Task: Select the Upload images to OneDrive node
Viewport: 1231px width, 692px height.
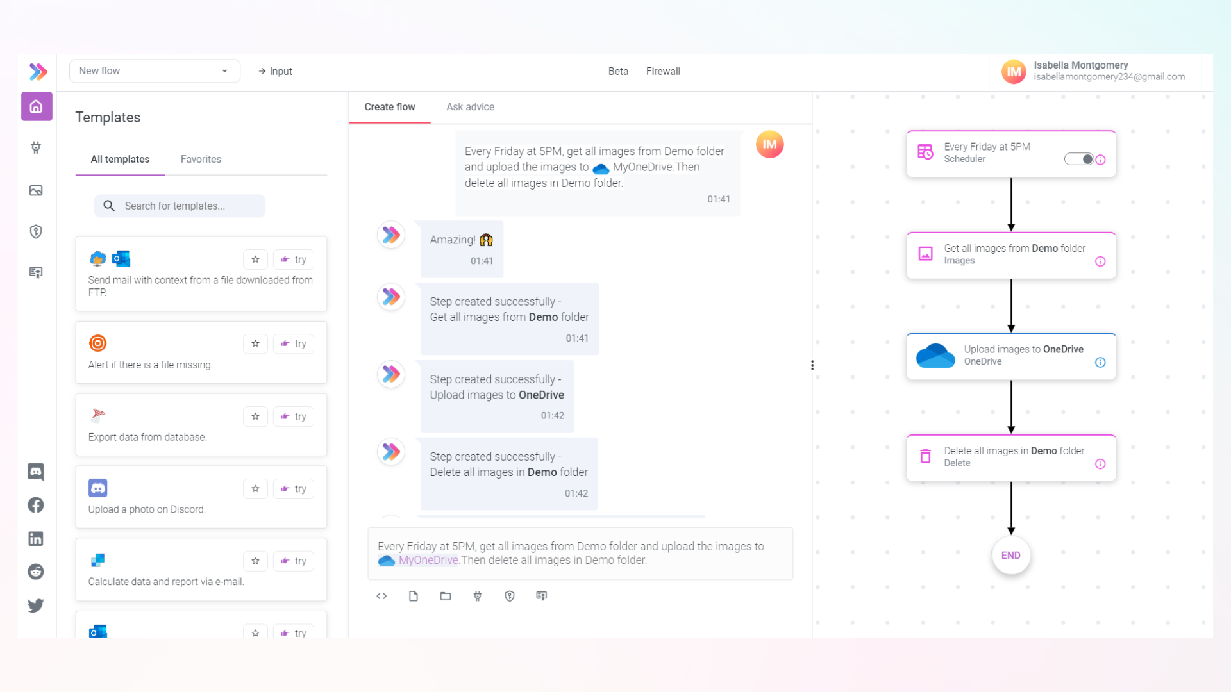Action: [x=1011, y=356]
